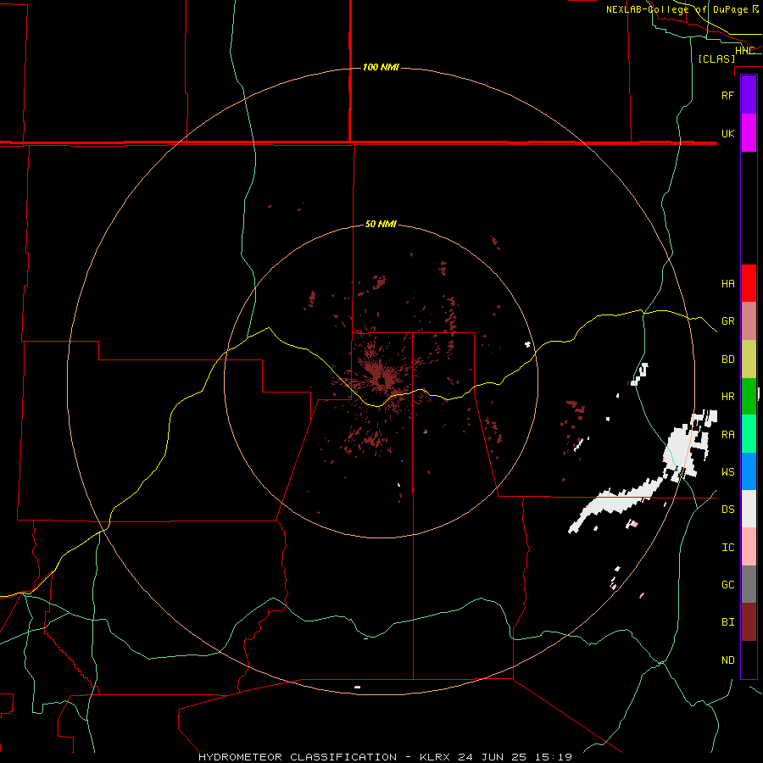Click the ND legend label

tap(727, 660)
